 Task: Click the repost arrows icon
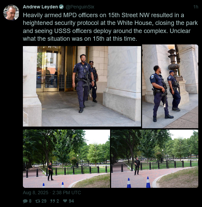(38, 201)
